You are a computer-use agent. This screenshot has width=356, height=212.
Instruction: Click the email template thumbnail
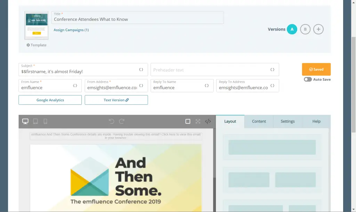coord(37,25)
